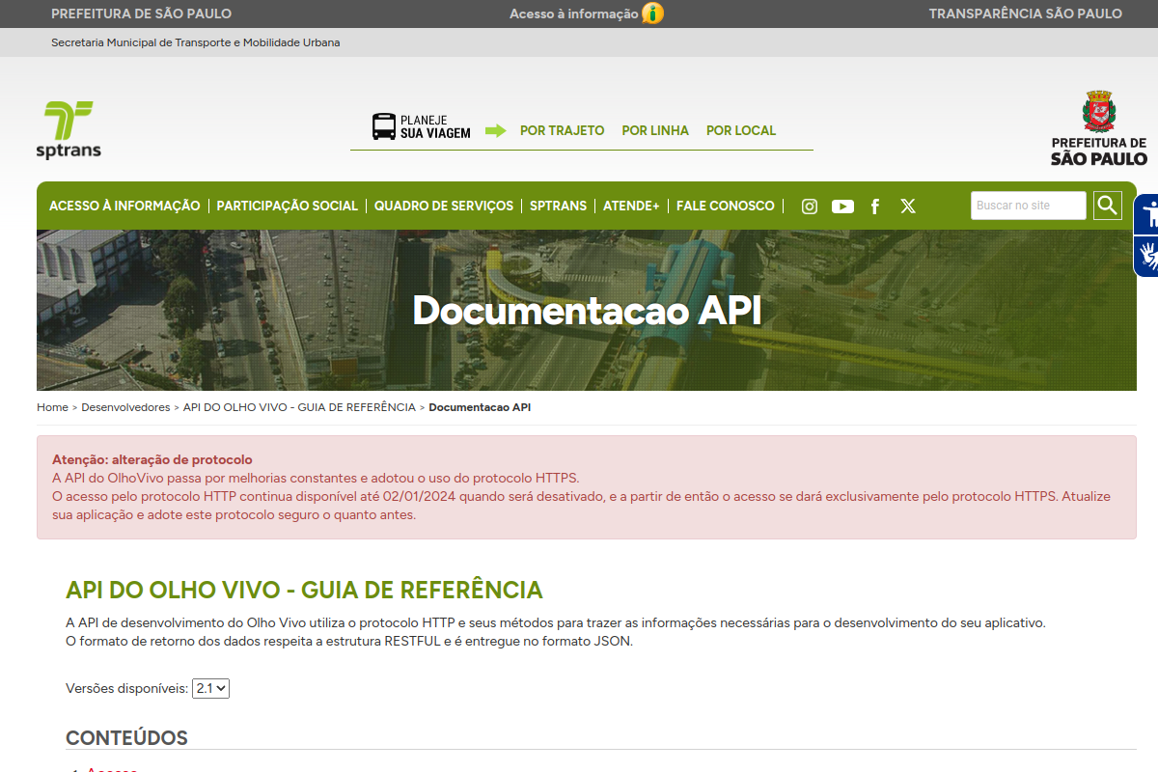1158x772 pixels.
Task: Click the bus icon beside Planeje sua viagem
Action: [x=384, y=126]
